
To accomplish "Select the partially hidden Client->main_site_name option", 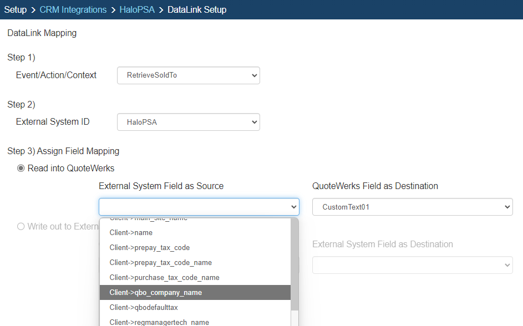I will tap(149, 220).
